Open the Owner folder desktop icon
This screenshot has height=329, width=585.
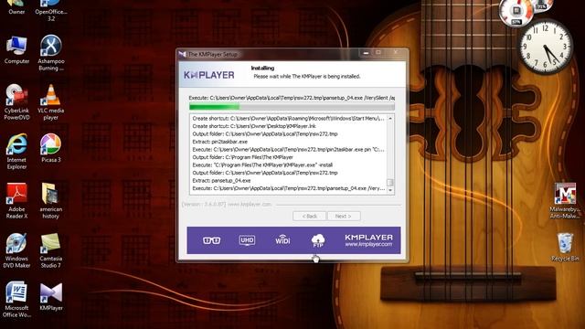click(x=16, y=6)
